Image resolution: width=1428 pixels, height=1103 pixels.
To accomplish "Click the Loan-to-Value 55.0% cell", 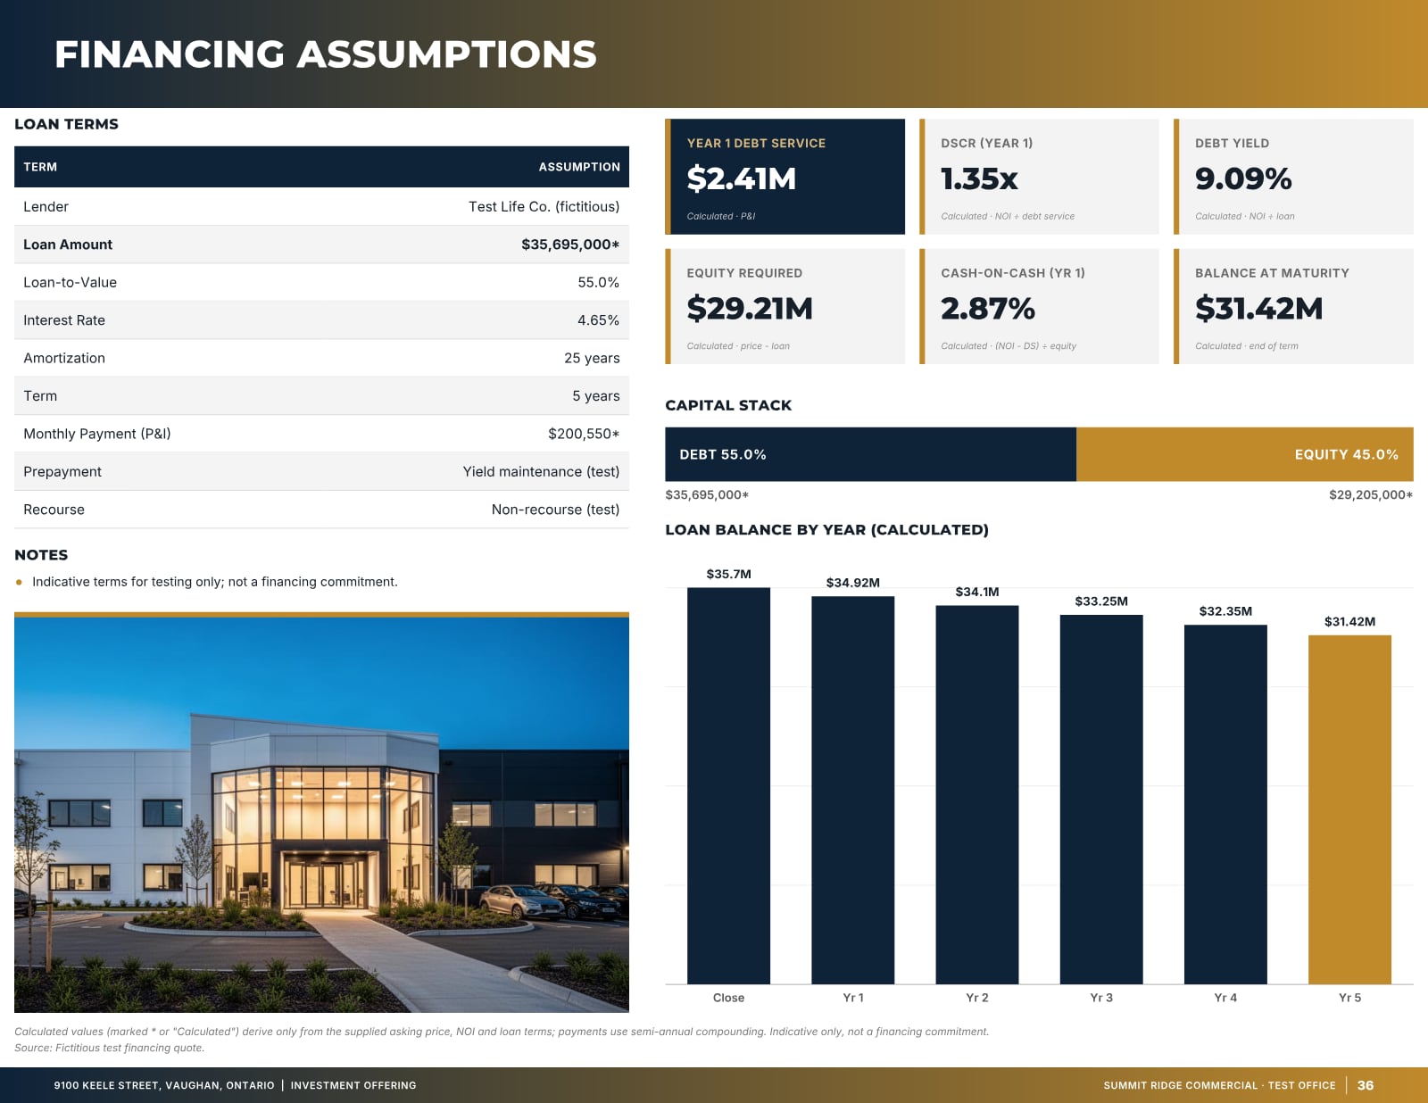I will tap(598, 282).
